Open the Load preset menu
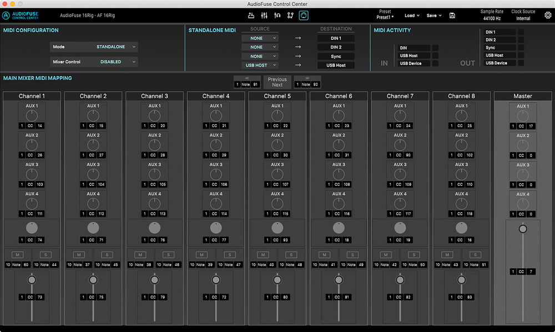The image size is (555, 332). (x=412, y=16)
